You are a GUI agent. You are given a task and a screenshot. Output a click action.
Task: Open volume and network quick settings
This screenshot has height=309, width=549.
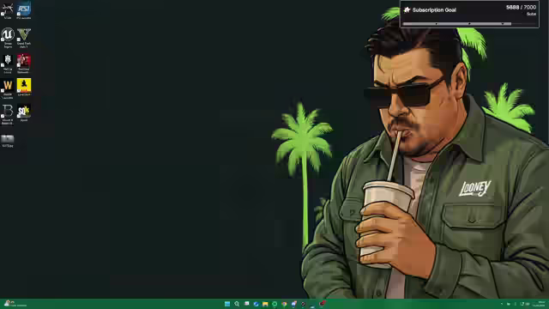tap(524, 304)
